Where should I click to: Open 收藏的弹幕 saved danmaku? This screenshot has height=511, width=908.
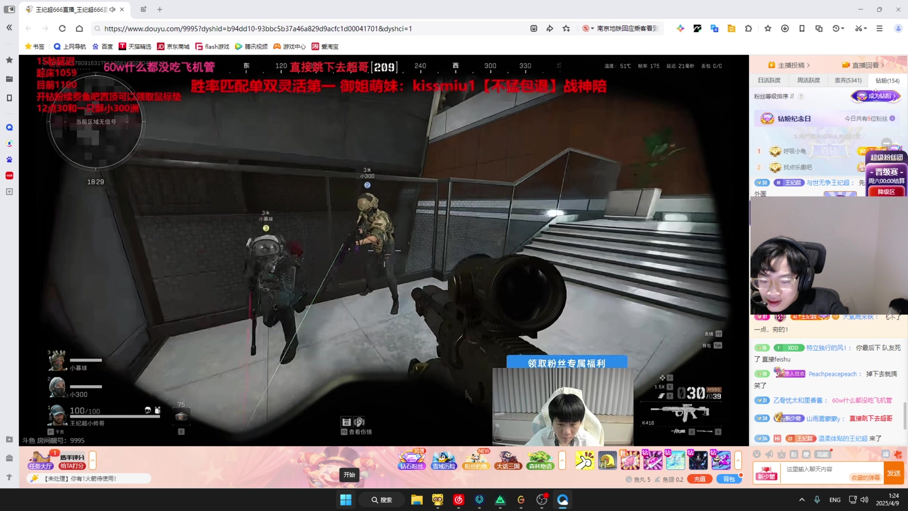(x=865, y=478)
